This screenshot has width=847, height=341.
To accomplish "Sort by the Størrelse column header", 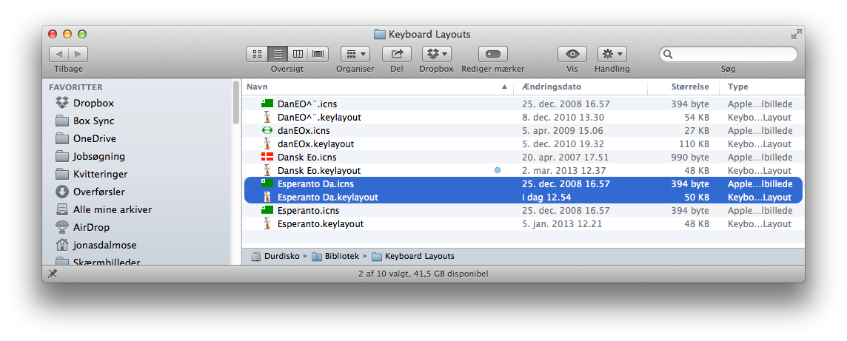I will [x=689, y=87].
